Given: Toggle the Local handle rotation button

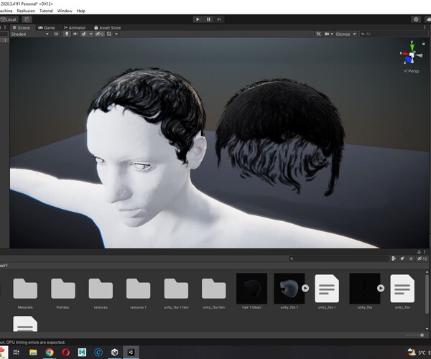Looking at the screenshot, I should pyautogui.click(x=9, y=19).
